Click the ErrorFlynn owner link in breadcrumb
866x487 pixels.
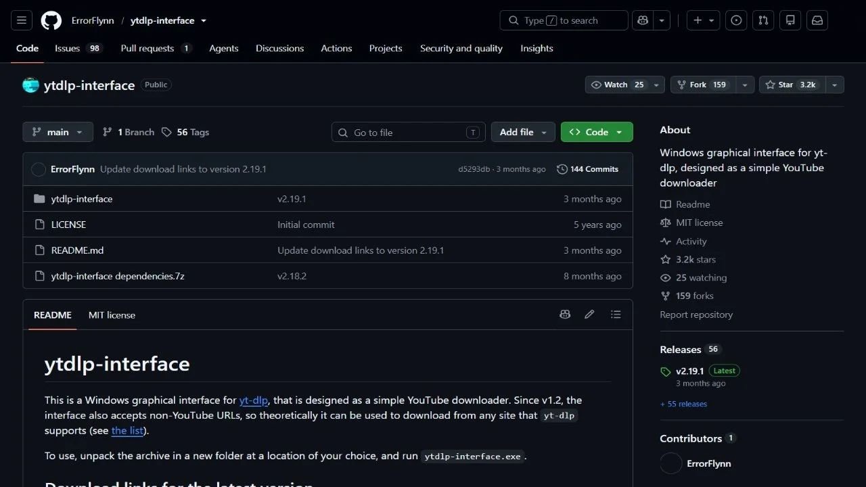(93, 20)
